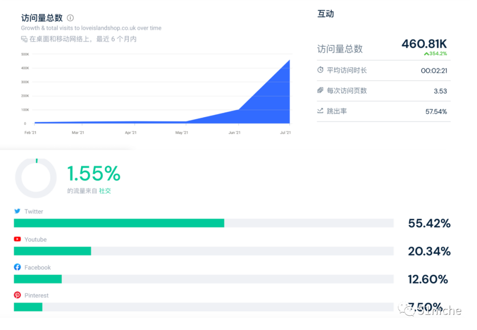Click the Jul '21 axis label on the chart
This screenshot has height=330, width=477.
(285, 132)
